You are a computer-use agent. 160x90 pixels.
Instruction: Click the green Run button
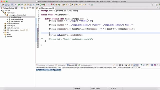(40, 4)
